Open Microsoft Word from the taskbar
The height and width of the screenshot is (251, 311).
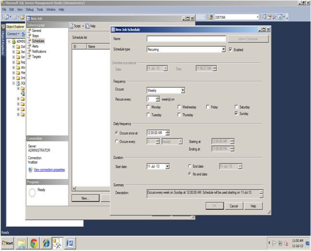pos(70,243)
